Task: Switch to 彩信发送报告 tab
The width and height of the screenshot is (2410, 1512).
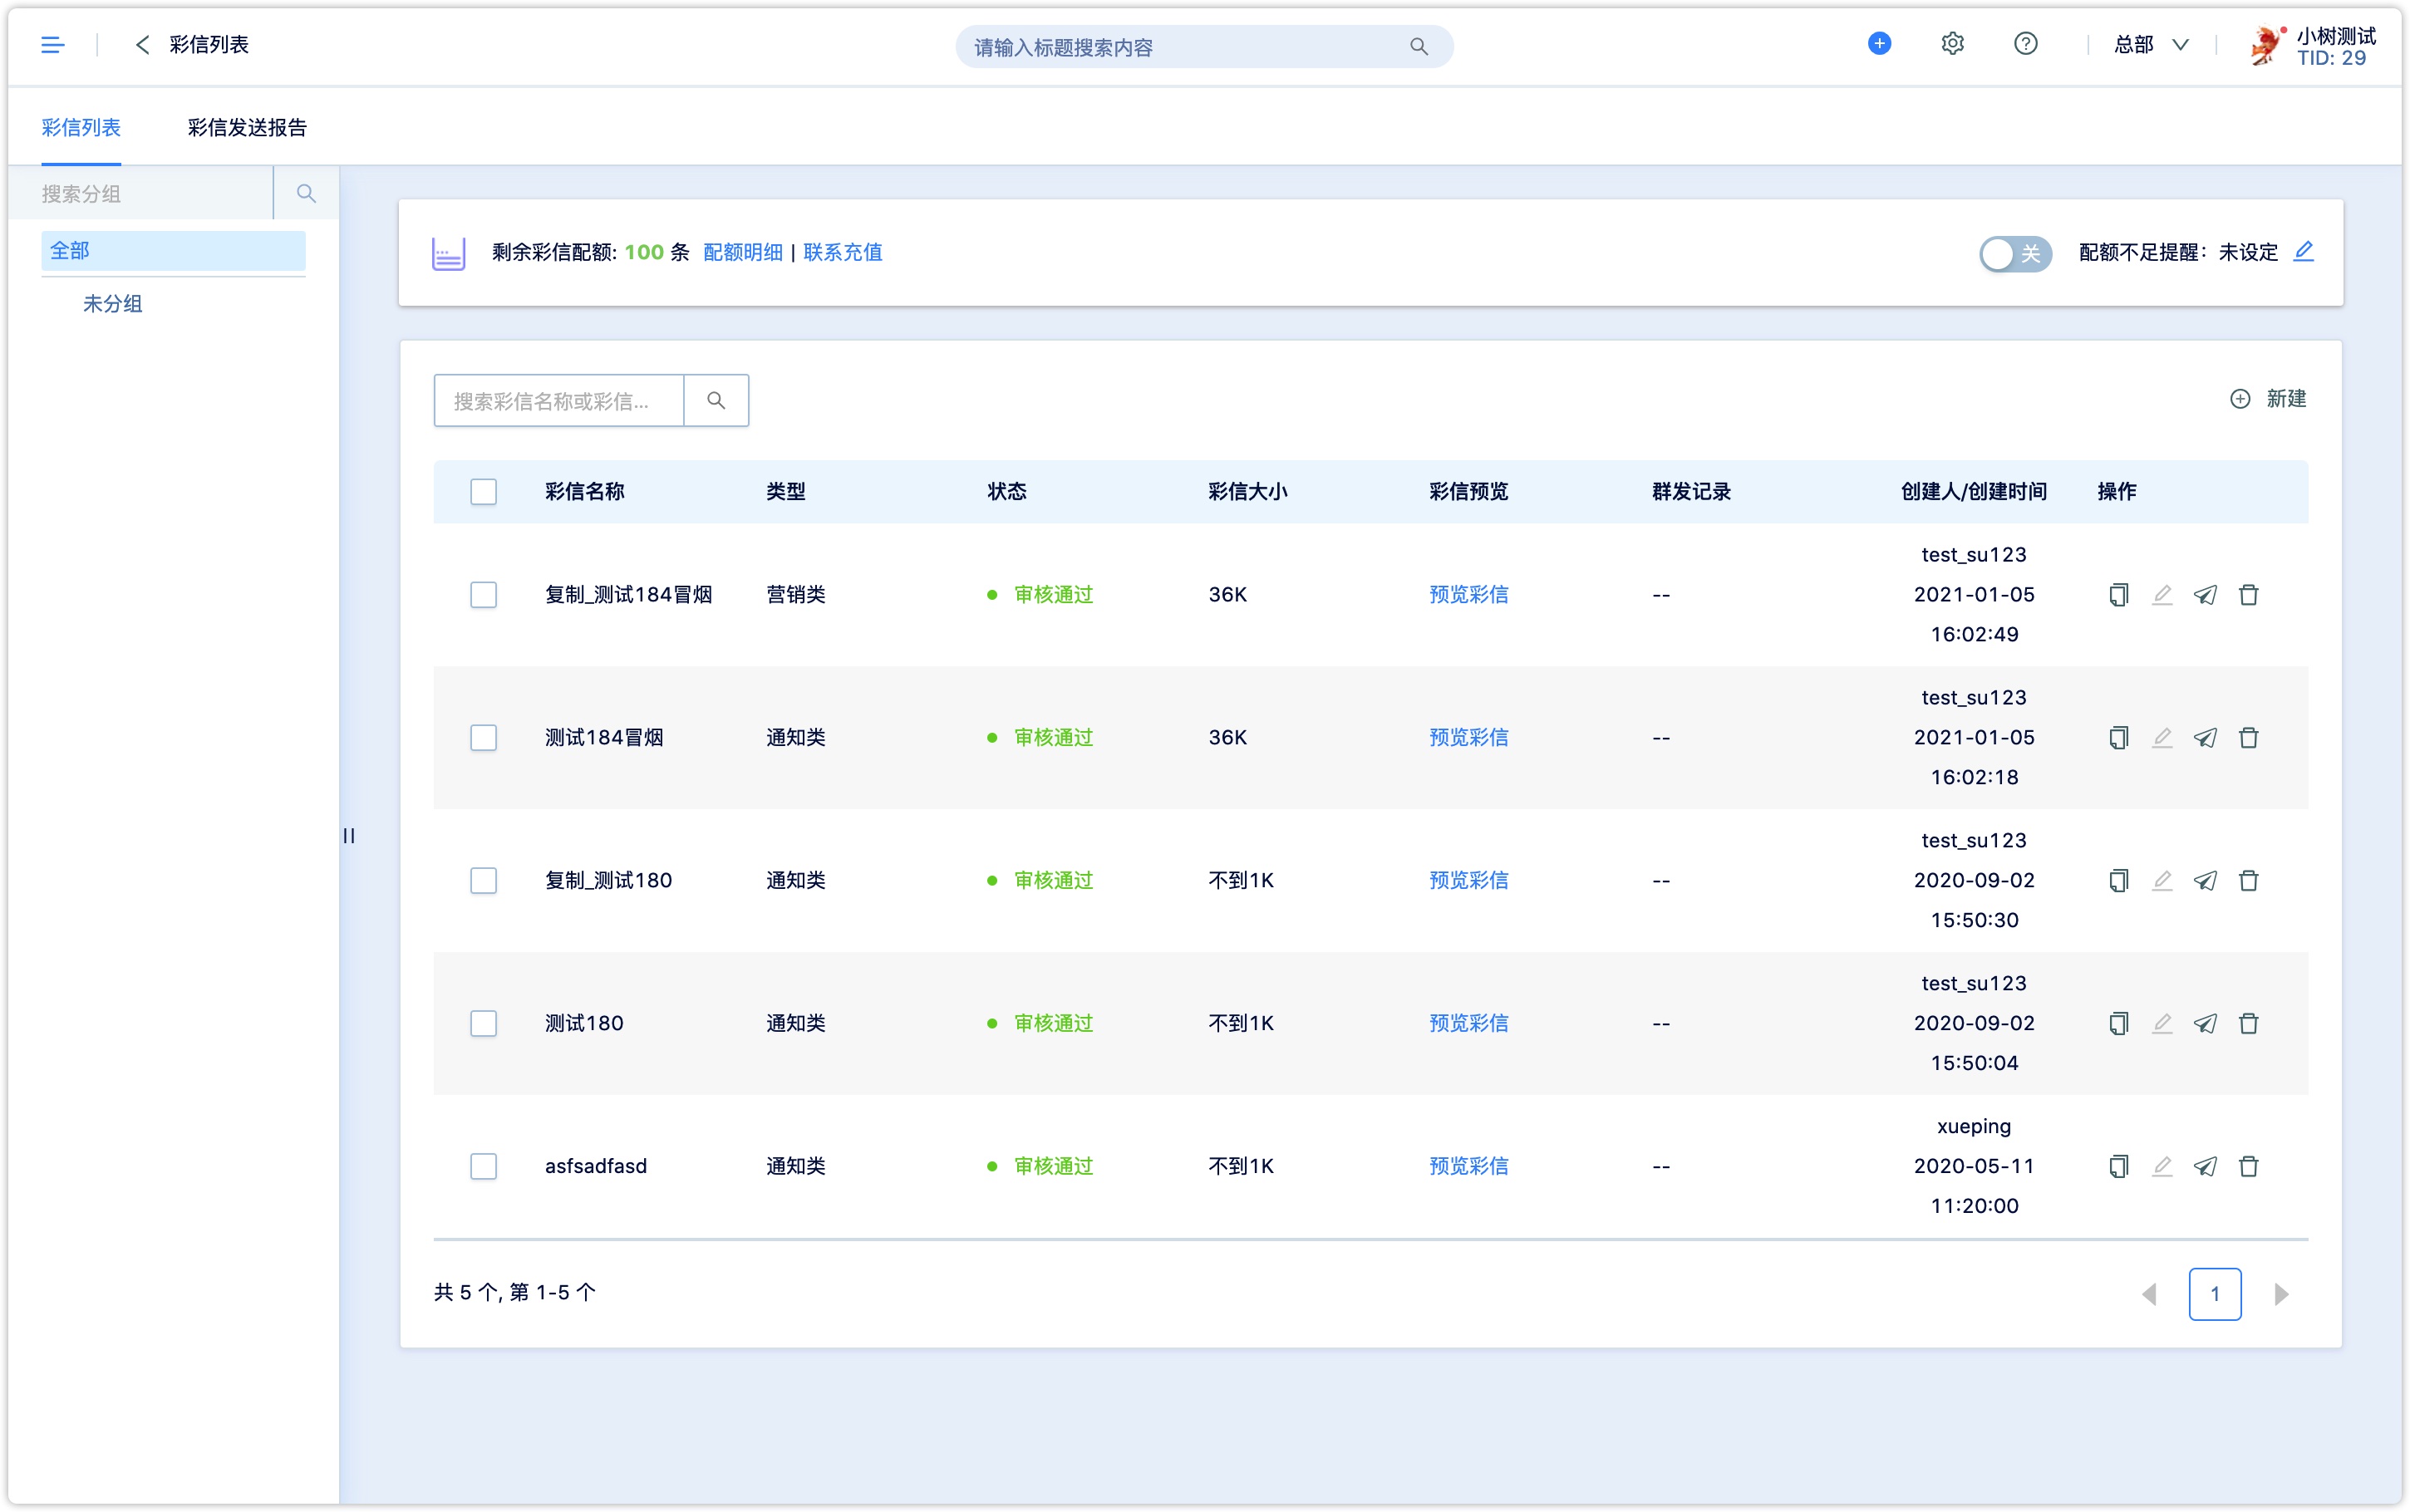Action: point(247,128)
